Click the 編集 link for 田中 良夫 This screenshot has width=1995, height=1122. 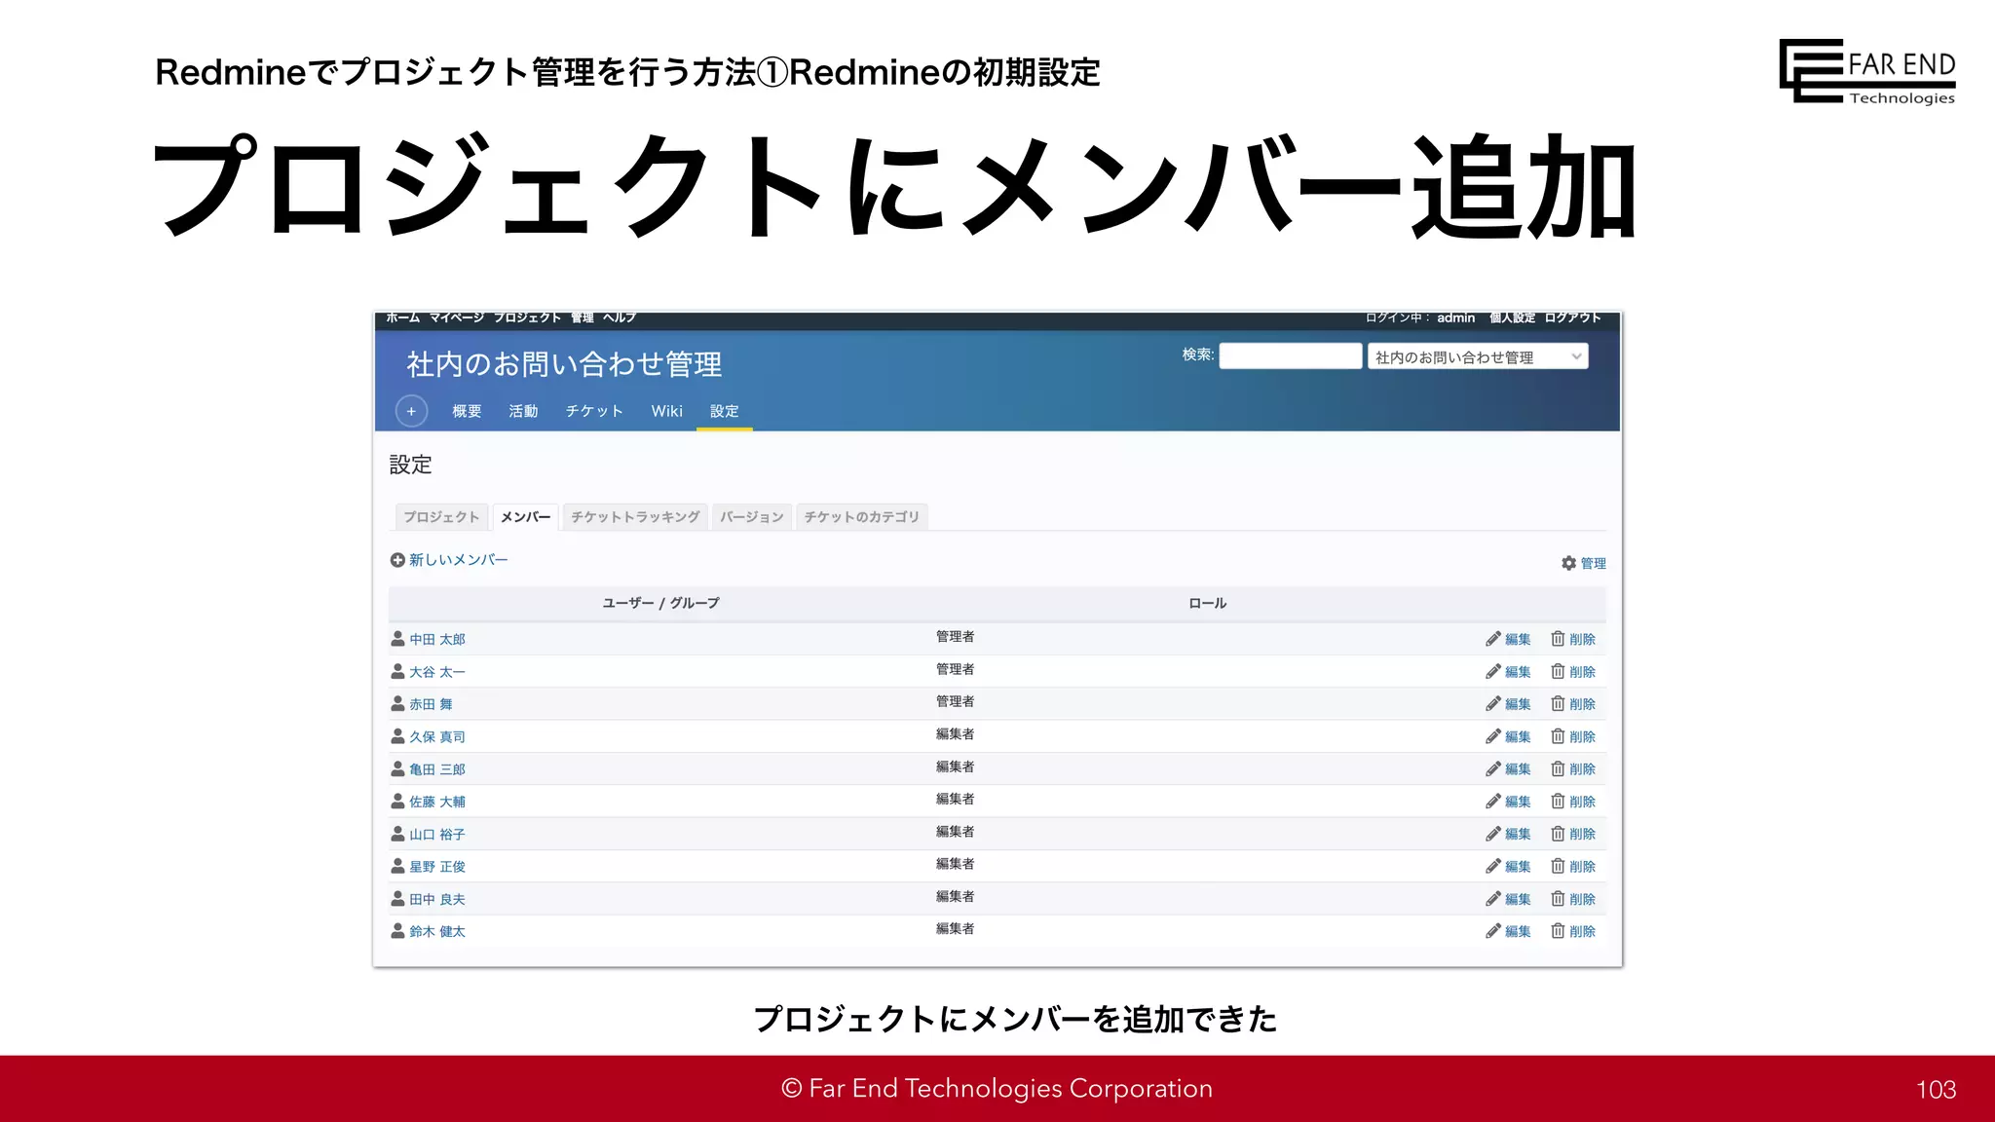[1518, 899]
